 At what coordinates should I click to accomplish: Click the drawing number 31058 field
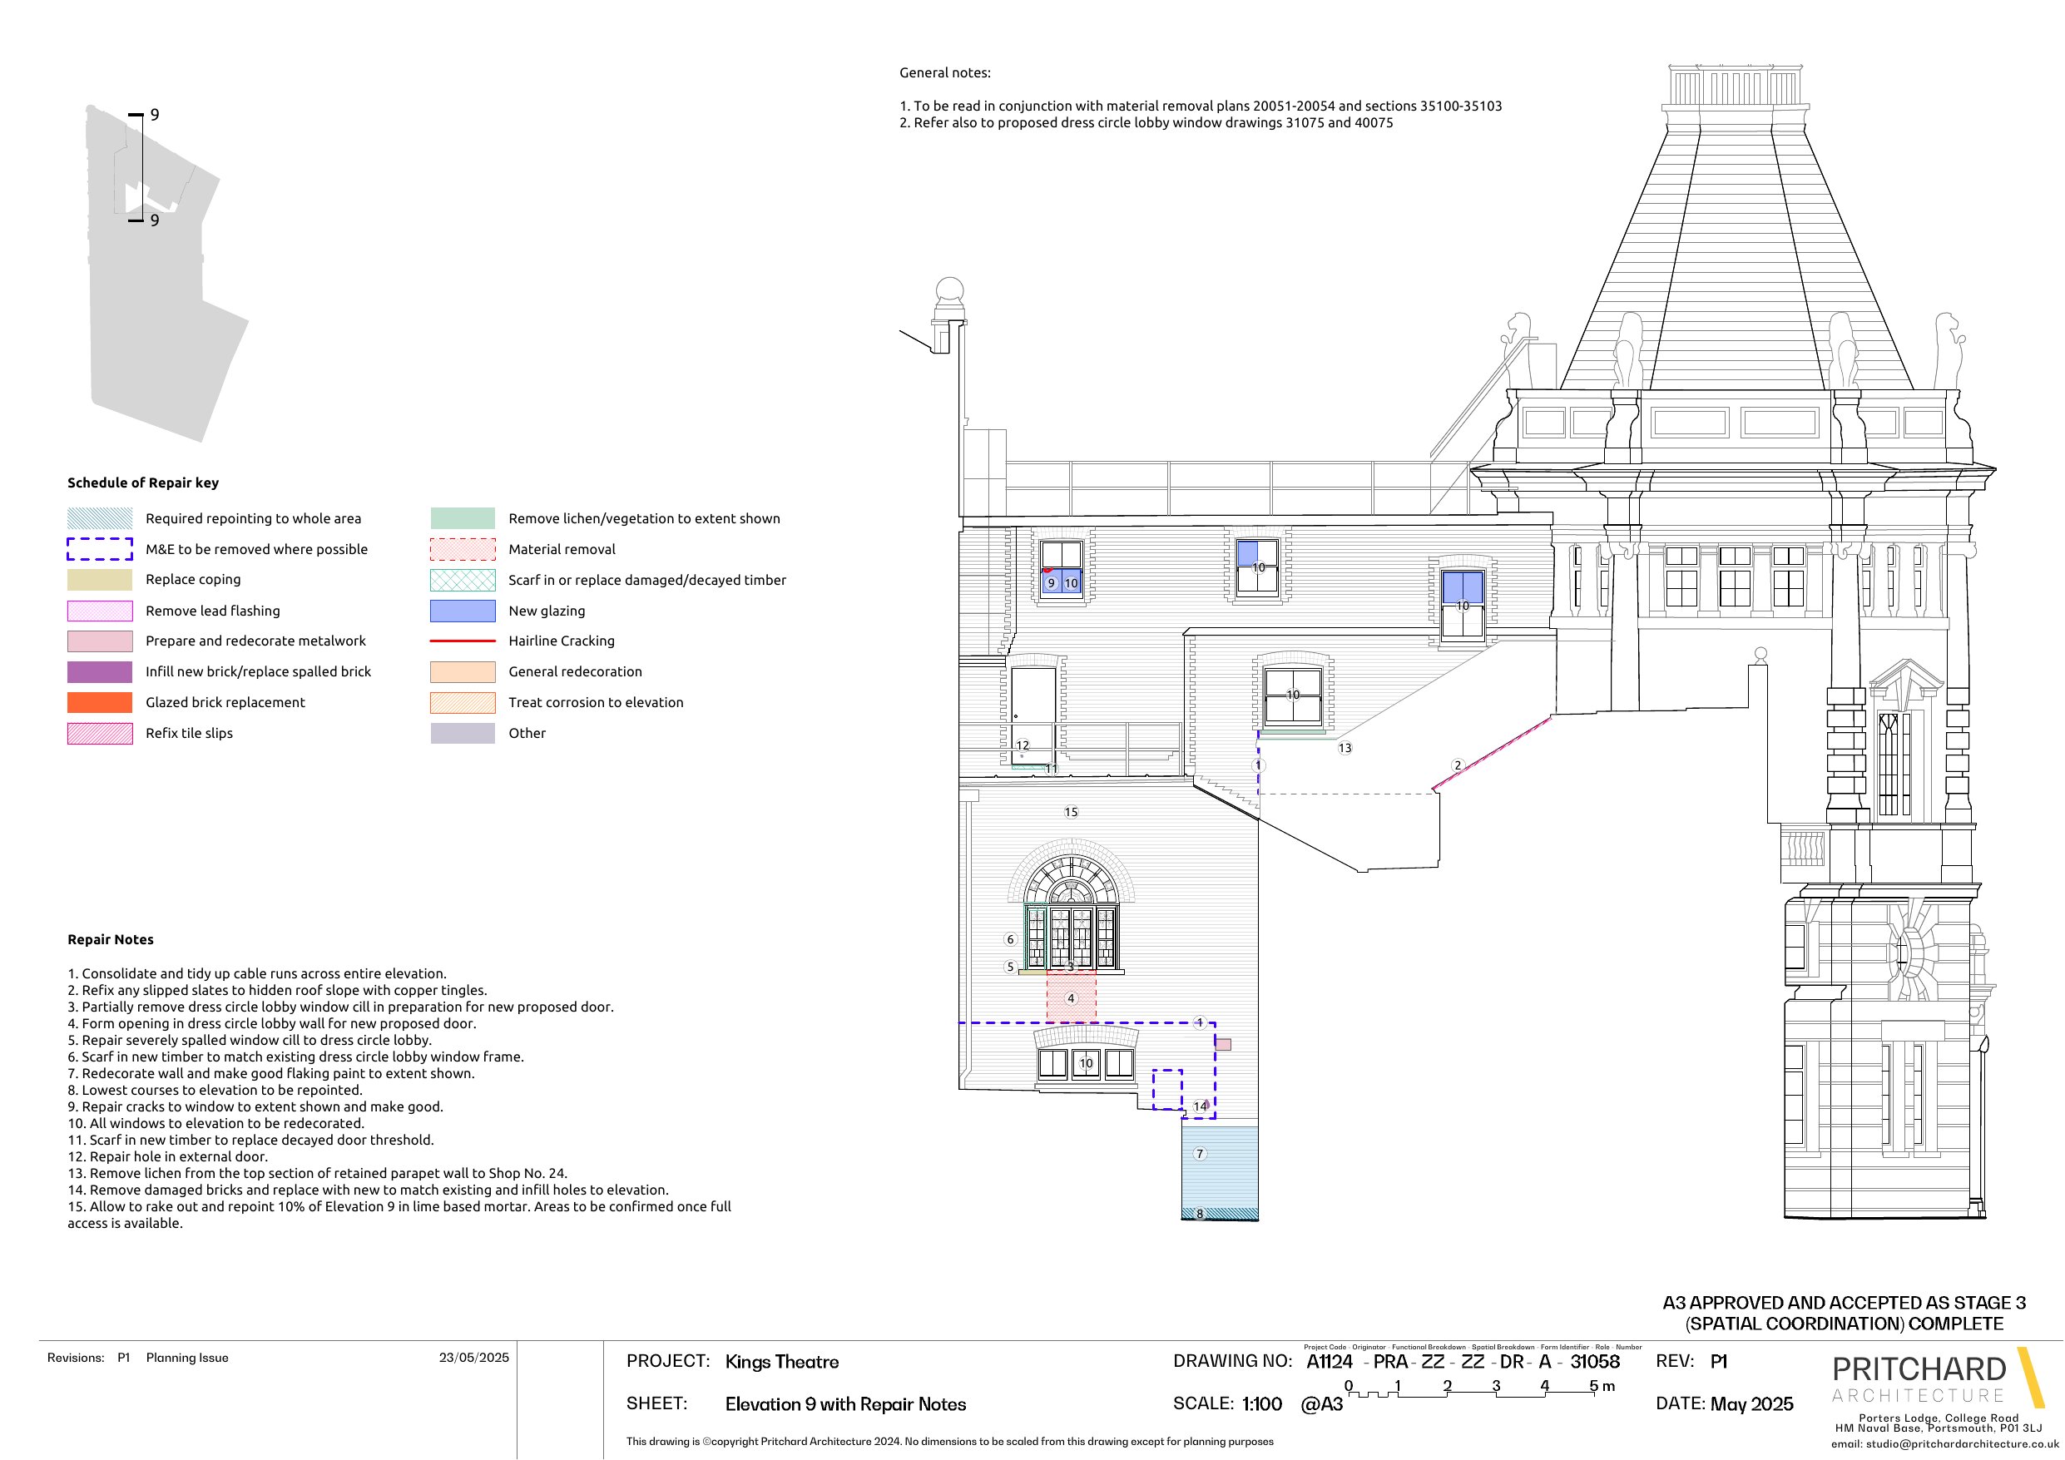pyautogui.click(x=1595, y=1362)
